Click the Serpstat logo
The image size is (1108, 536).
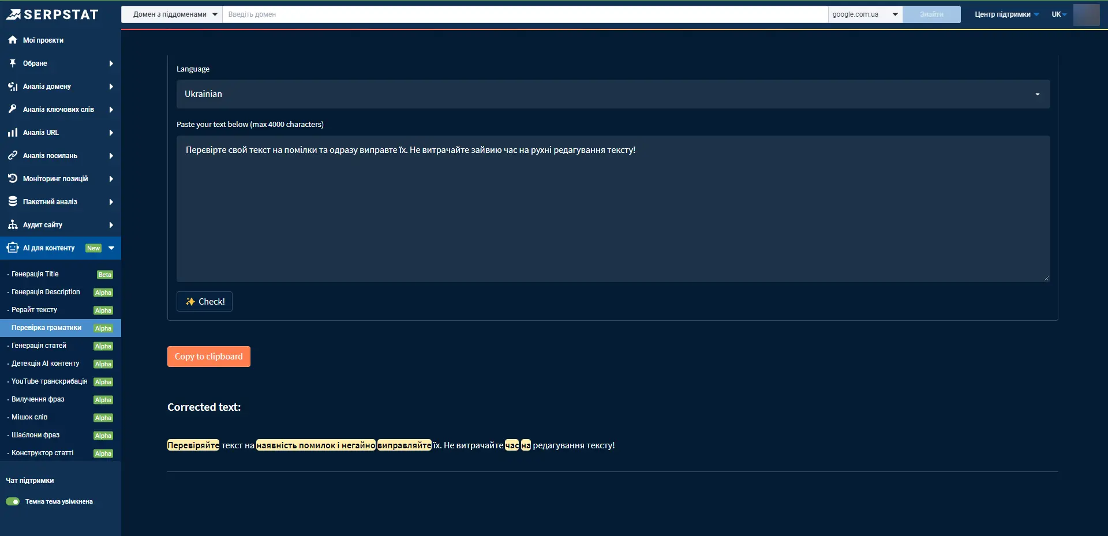[x=53, y=14]
